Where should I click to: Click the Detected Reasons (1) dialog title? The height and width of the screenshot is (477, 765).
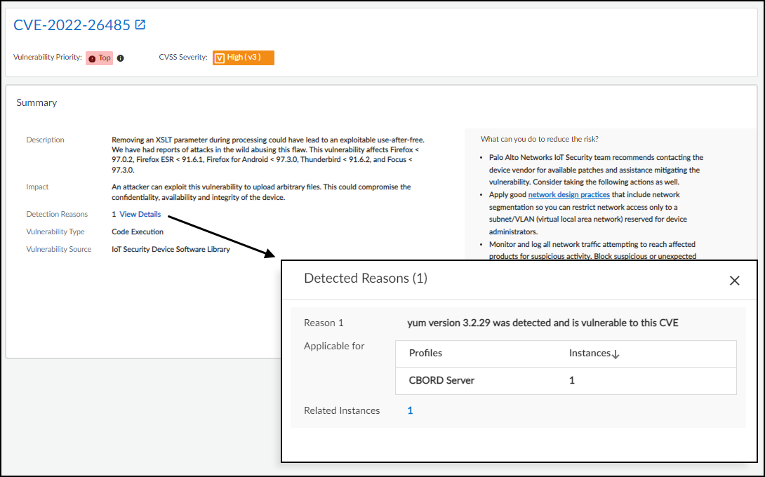[x=365, y=278]
